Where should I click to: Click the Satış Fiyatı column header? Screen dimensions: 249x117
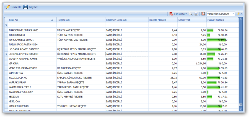(191, 20)
